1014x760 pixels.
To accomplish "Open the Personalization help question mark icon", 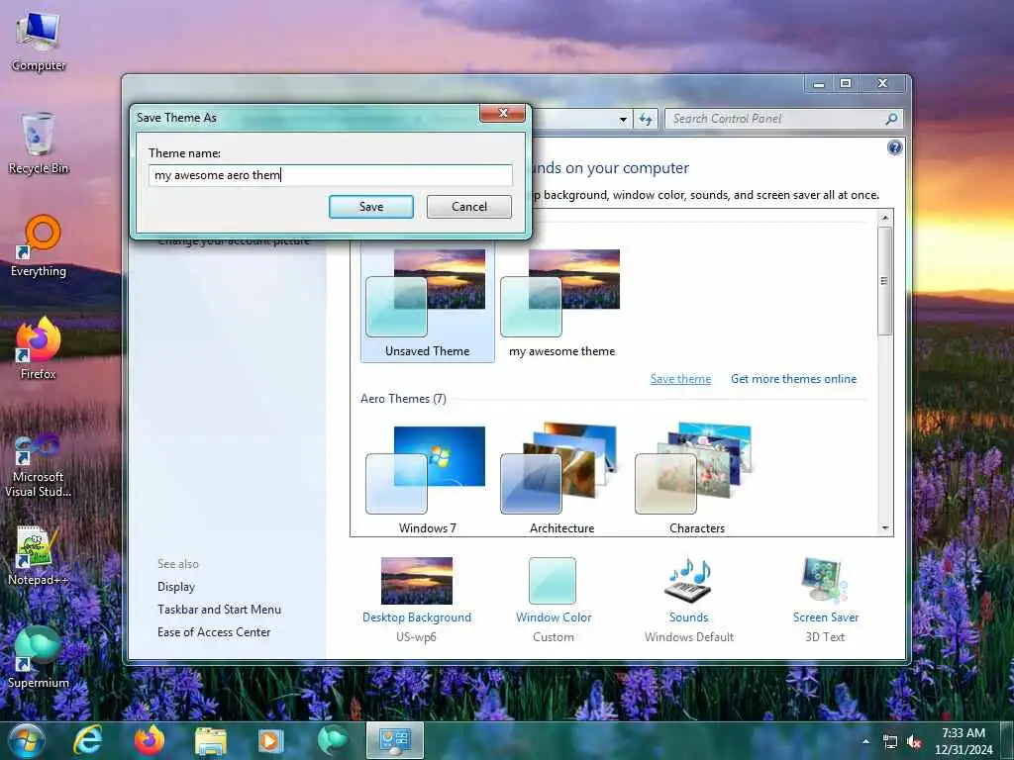I will (x=894, y=148).
